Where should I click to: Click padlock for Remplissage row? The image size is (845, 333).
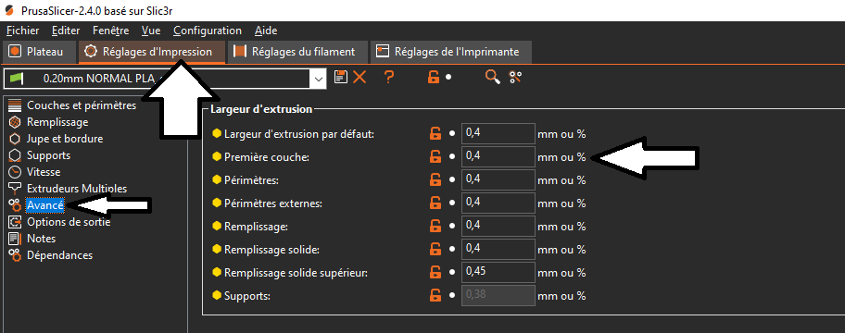pos(435,227)
